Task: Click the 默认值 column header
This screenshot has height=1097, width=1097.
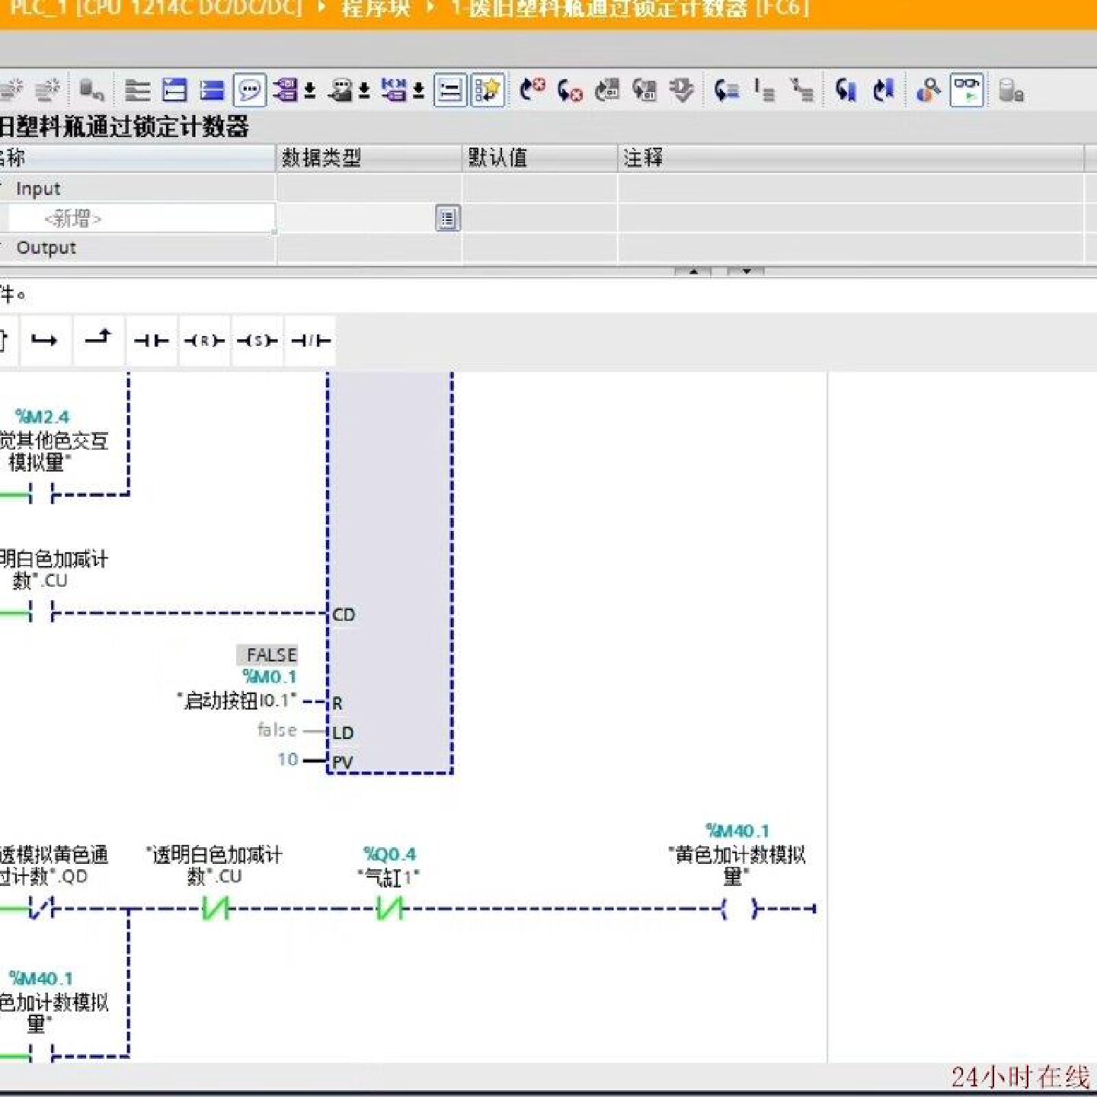Action: pos(540,158)
